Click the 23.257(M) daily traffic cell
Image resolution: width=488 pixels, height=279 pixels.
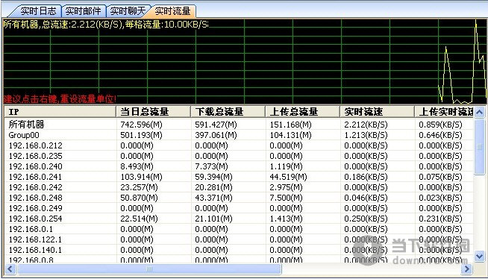point(139,187)
